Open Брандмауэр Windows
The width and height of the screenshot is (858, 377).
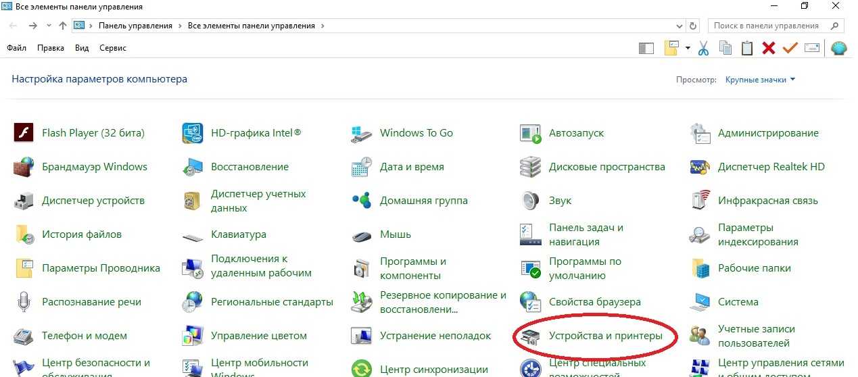coord(80,167)
